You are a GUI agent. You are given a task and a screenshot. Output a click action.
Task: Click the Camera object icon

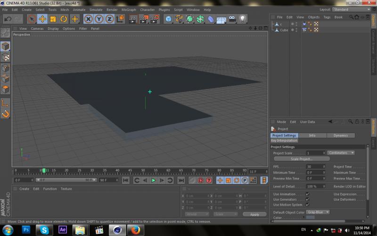tap(232, 19)
